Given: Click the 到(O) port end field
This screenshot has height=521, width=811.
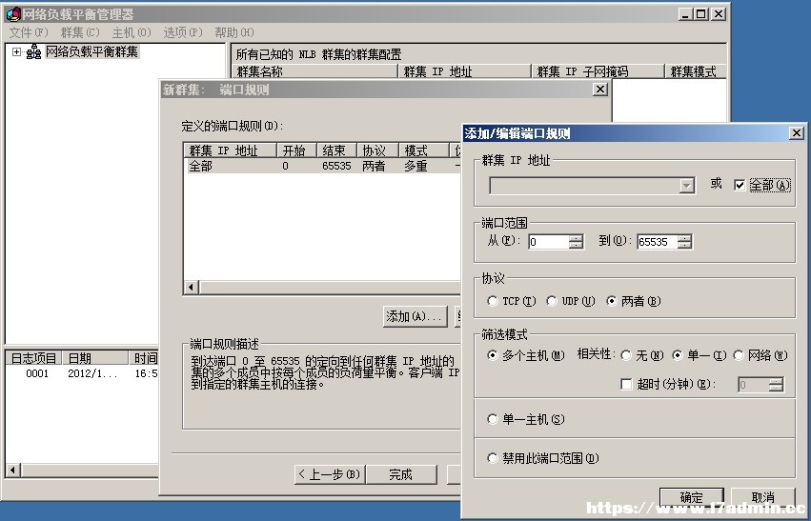Looking at the screenshot, I should point(657,241).
